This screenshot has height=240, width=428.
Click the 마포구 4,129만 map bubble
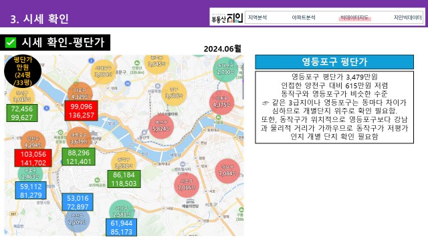[x=80, y=94]
